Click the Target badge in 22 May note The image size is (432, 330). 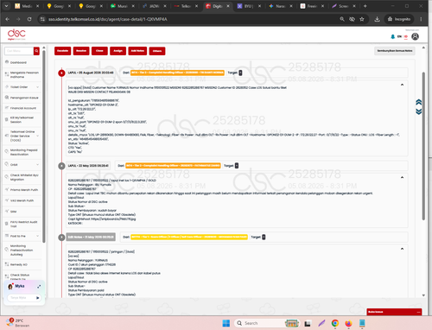(237, 166)
